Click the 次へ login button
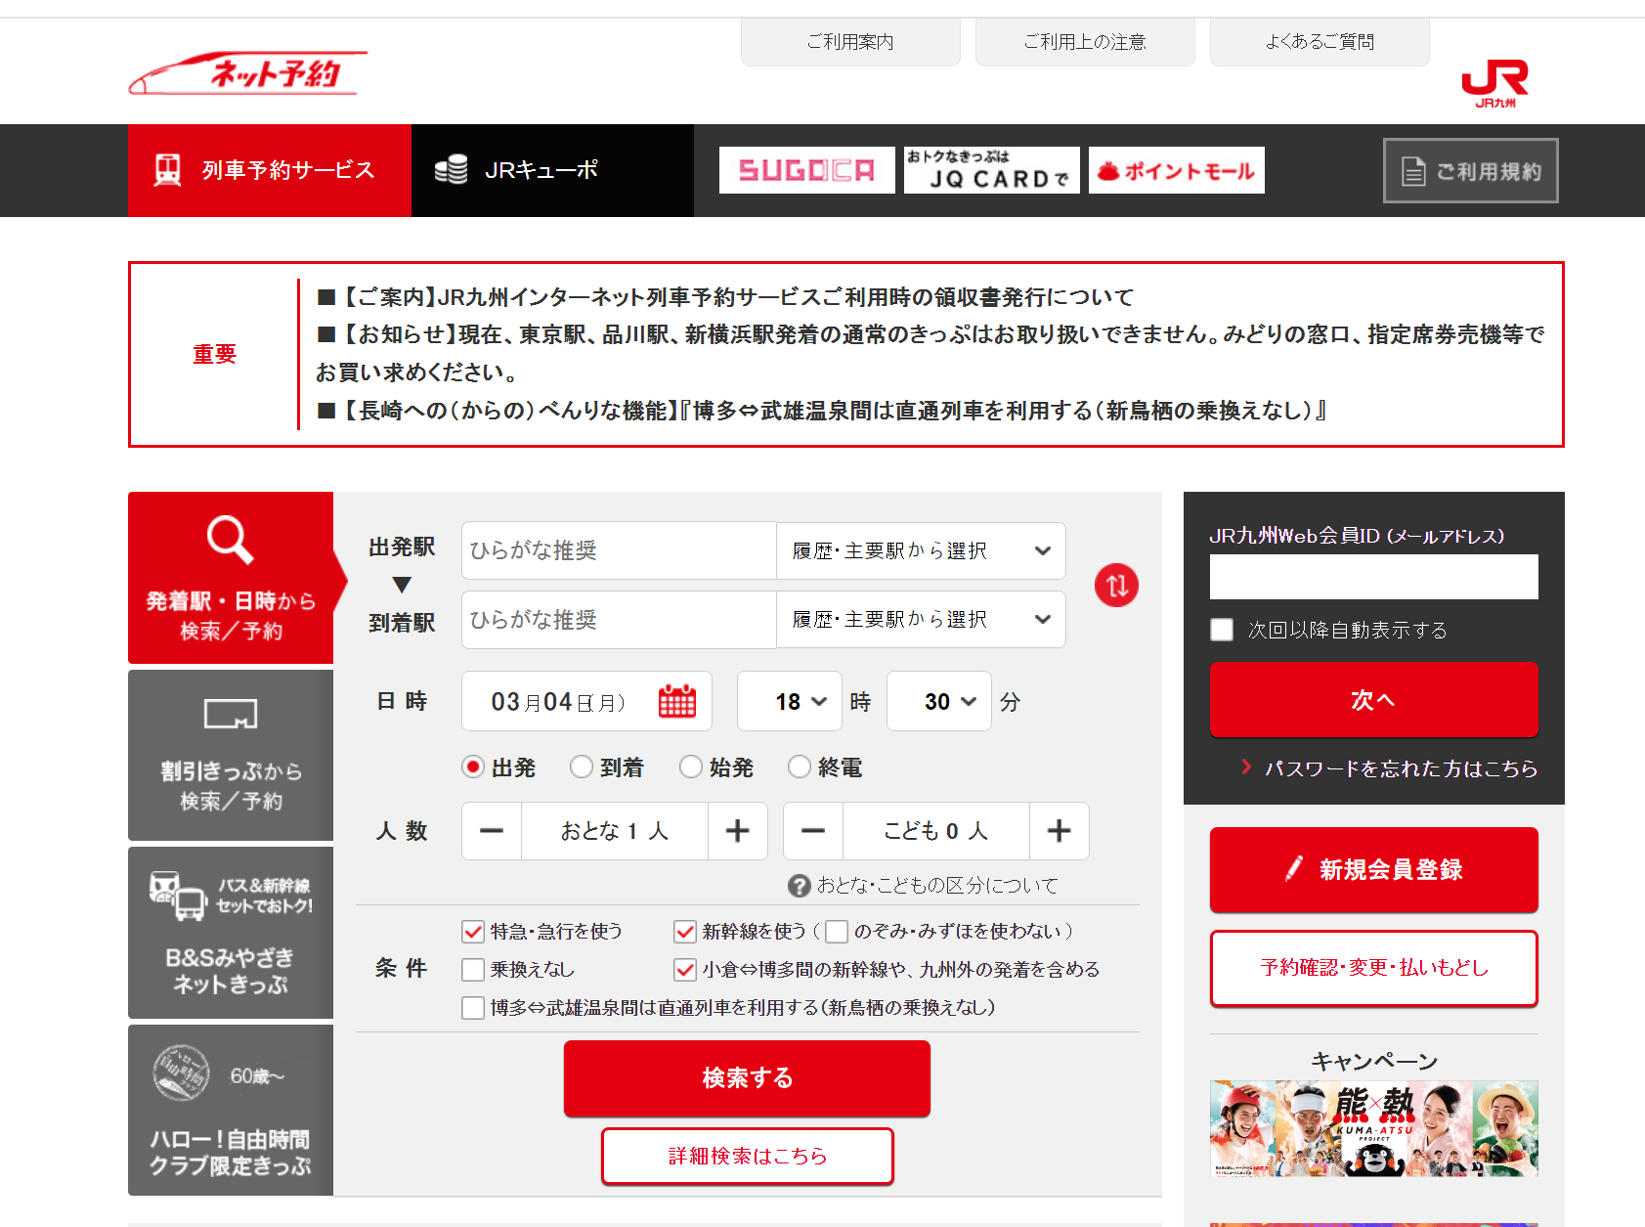Viewport: 1645px width, 1227px height. pyautogui.click(x=1373, y=699)
